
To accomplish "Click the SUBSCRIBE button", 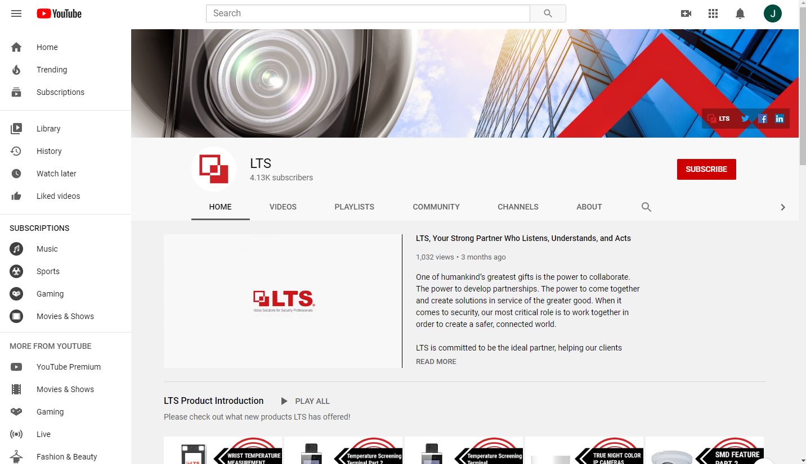I will (x=706, y=169).
